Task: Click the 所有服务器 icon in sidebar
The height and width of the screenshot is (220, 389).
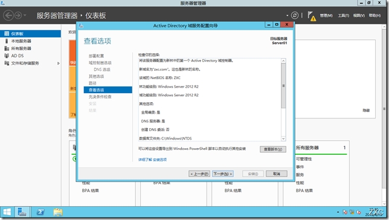Action: click(x=7, y=48)
